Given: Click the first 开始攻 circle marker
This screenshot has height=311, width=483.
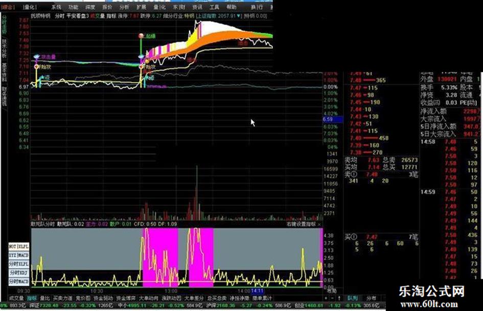Looking at the screenshot, I should point(37,66).
